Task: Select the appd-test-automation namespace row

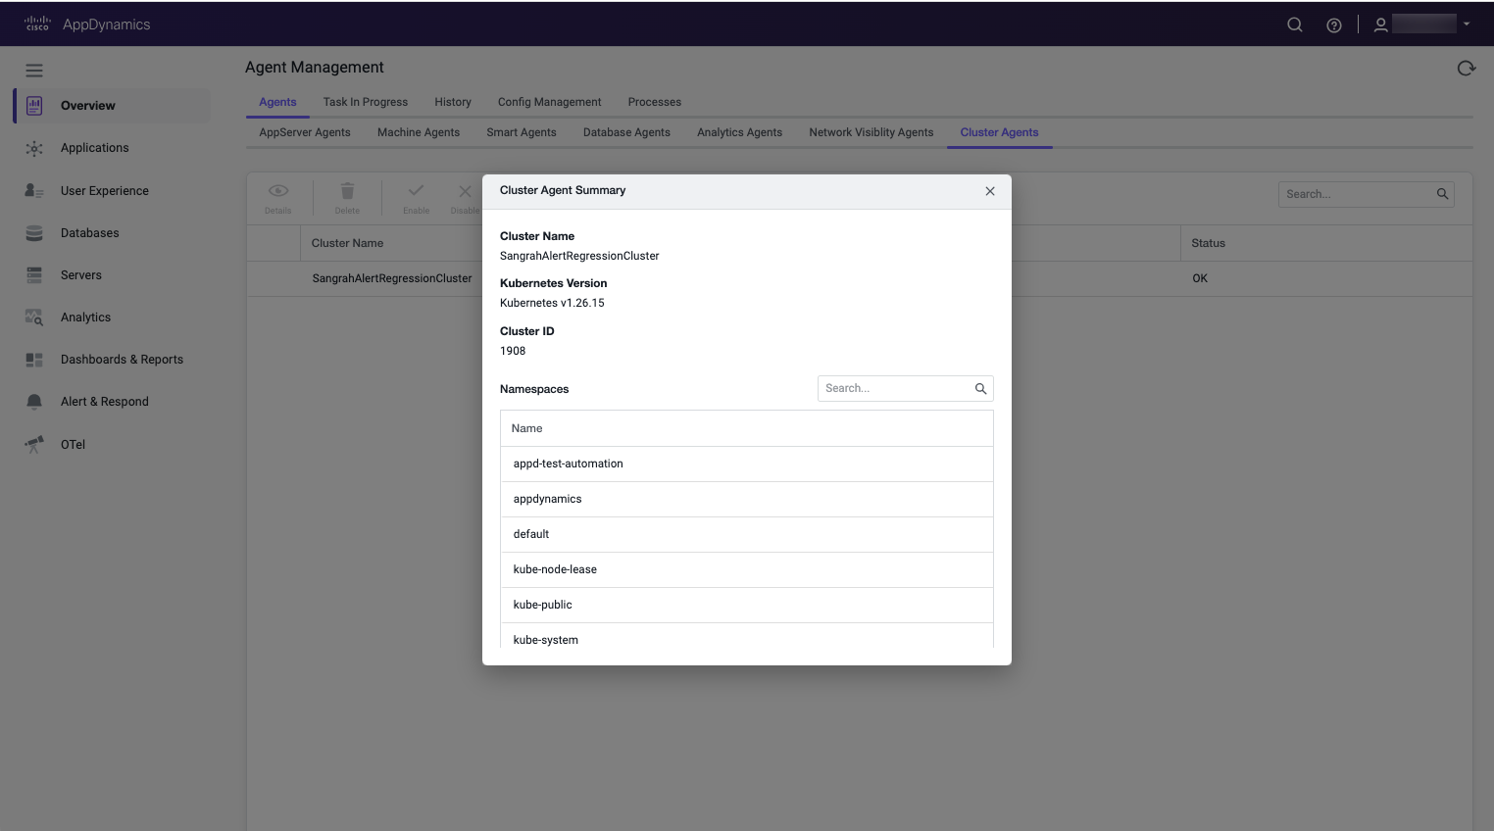Action: coord(747,464)
